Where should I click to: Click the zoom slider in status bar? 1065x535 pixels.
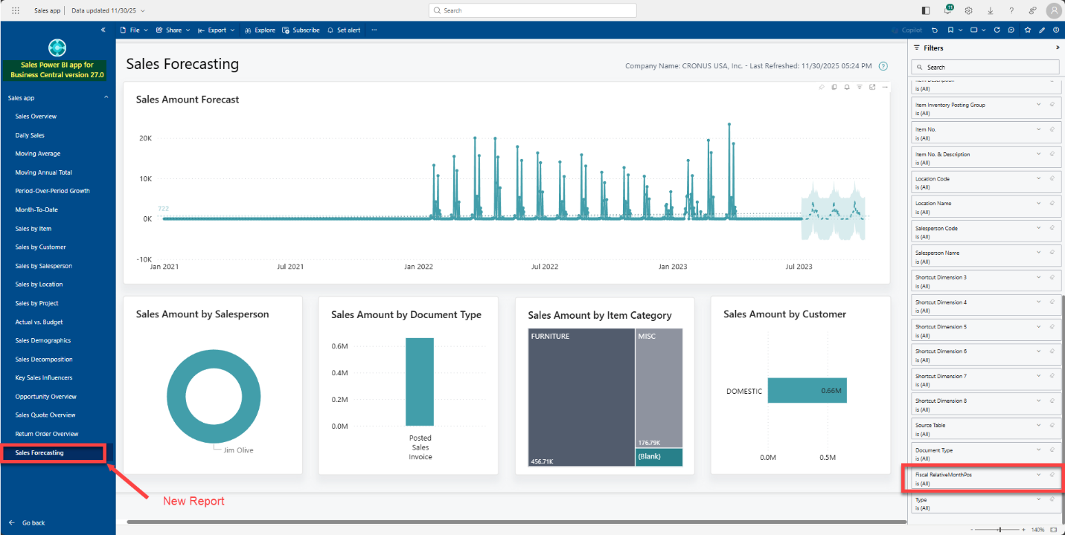(1000, 530)
